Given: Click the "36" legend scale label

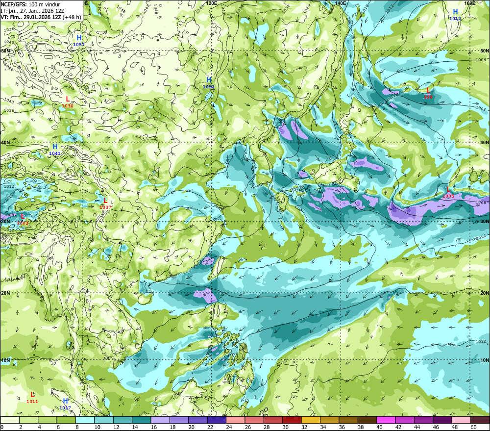Looking at the screenshot, I should click(342, 427).
